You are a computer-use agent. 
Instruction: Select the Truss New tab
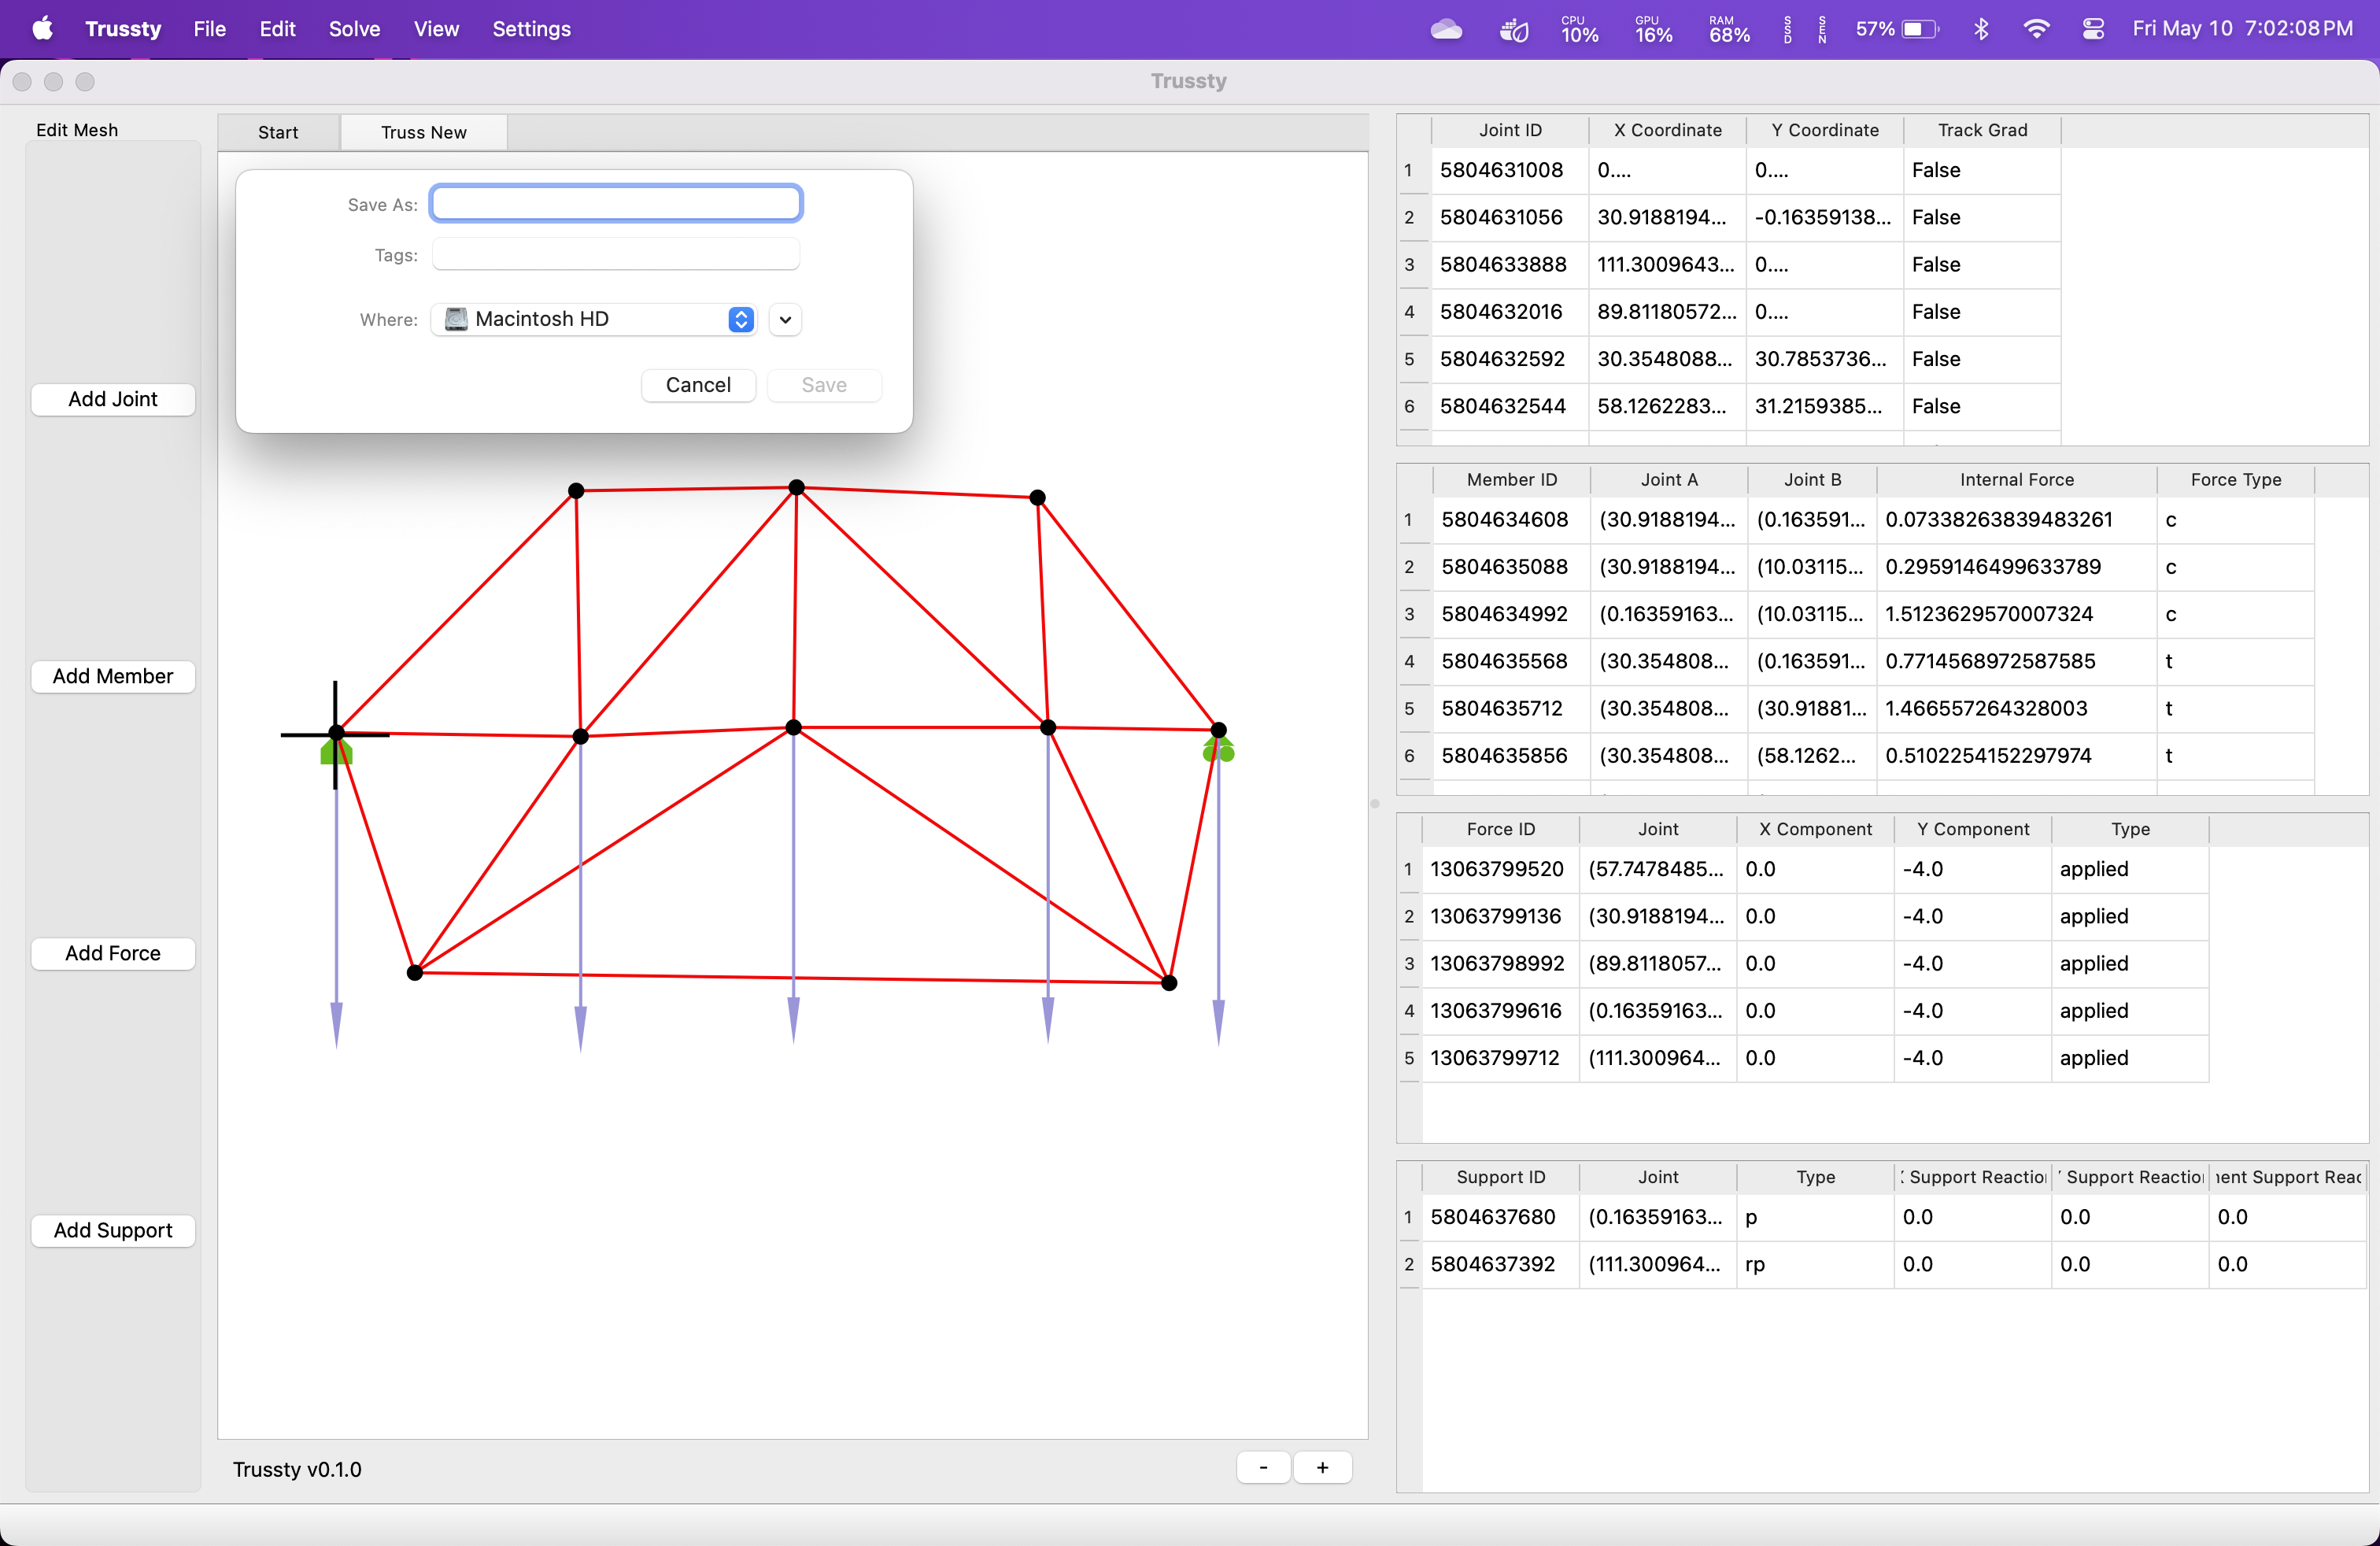coord(424,132)
